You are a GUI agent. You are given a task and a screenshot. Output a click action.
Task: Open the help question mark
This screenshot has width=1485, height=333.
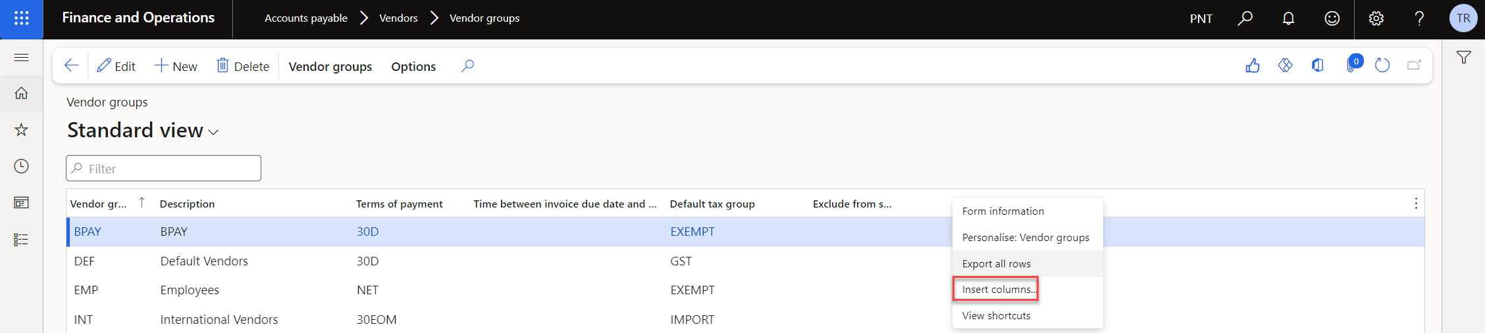point(1419,18)
